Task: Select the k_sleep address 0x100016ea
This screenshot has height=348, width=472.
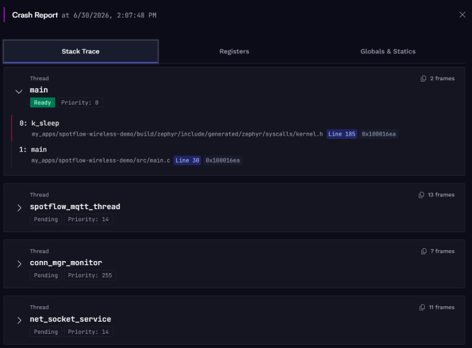Action: coord(379,134)
